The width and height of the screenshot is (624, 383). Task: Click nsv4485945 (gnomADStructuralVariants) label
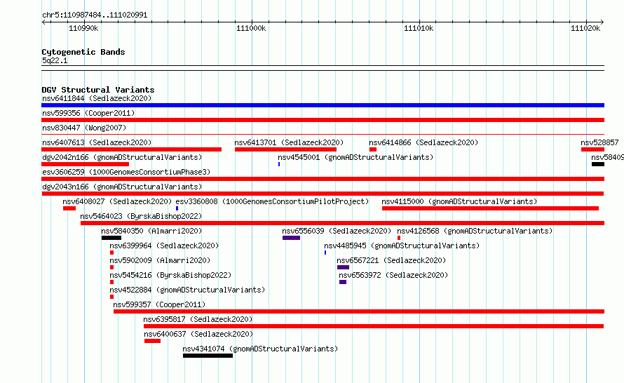[402, 246]
